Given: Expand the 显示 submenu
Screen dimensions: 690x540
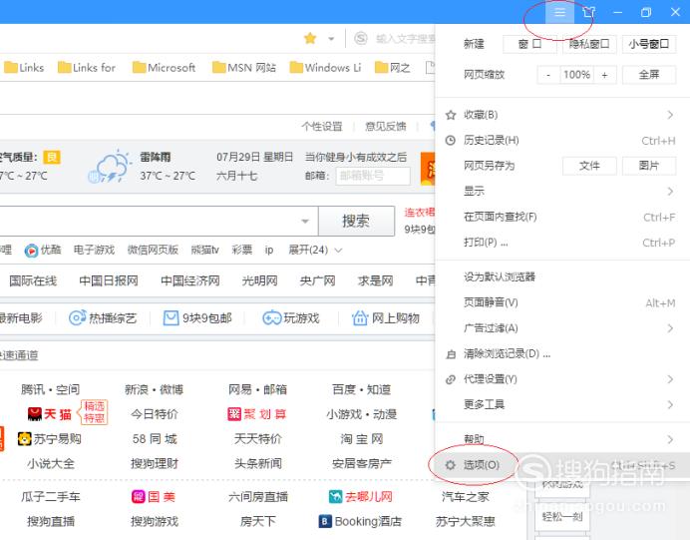Looking at the screenshot, I should [562, 192].
